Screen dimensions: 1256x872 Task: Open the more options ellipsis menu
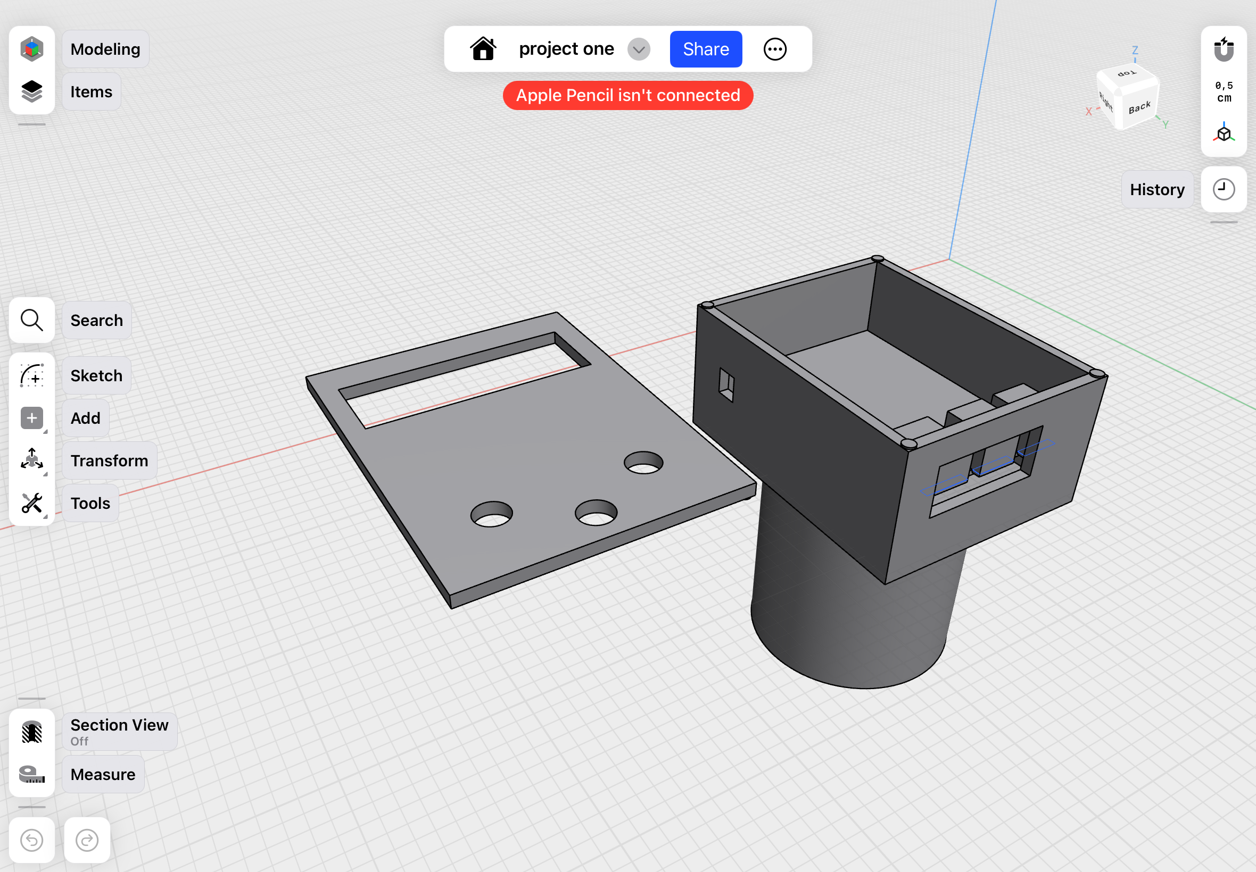tap(775, 49)
